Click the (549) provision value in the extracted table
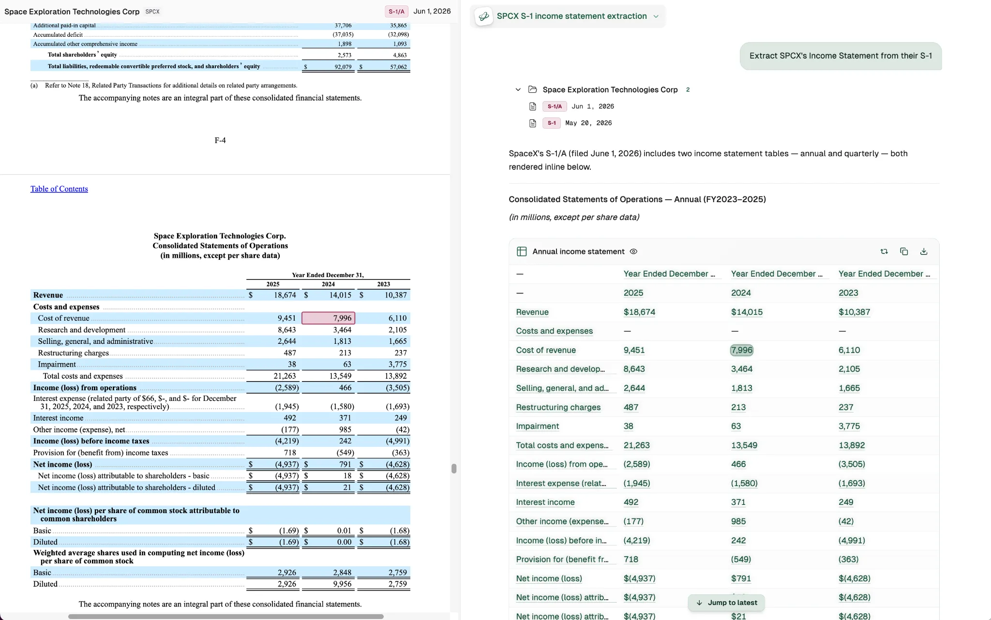Viewport: 991px width, 620px height. pos(741,560)
